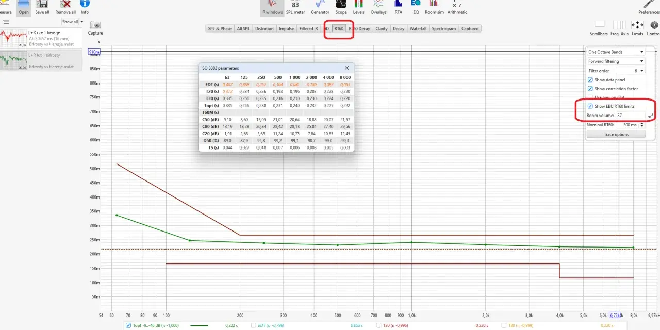
Task: Click the Capture camera icon
Action: 95,25
